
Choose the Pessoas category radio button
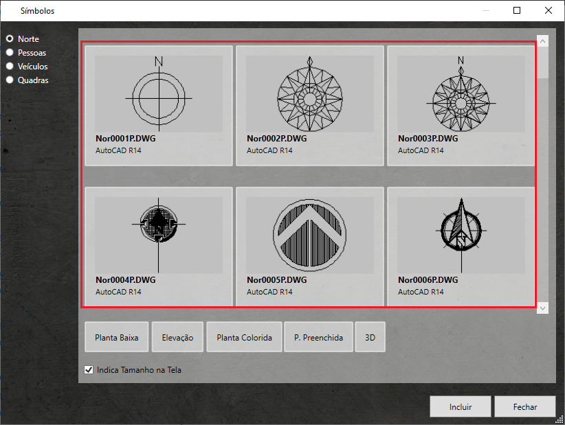coord(10,52)
